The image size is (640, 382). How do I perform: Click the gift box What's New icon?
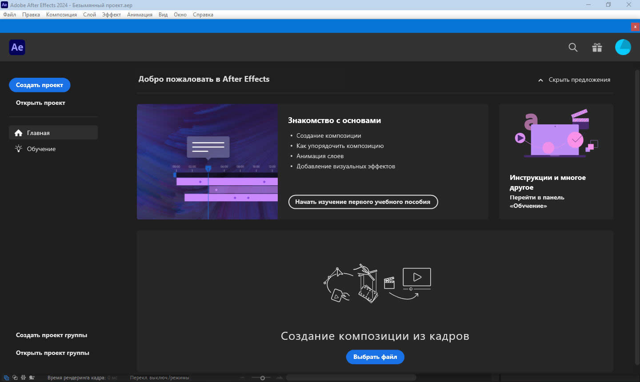(x=597, y=48)
